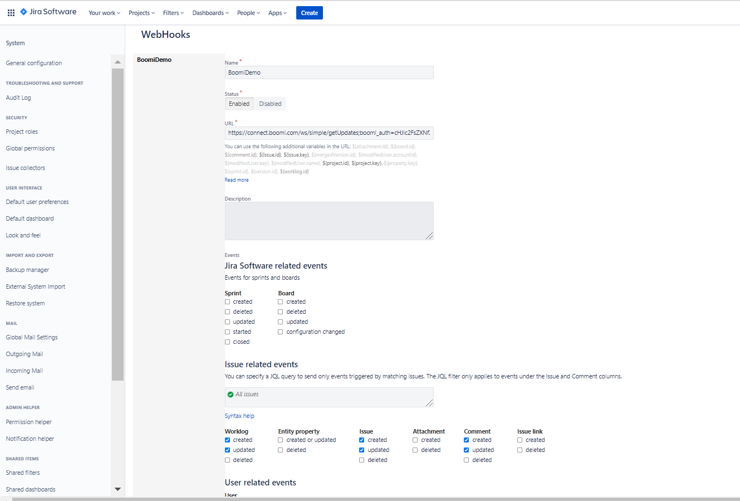Set webhook status to Disabled
740x501 pixels.
coord(269,103)
